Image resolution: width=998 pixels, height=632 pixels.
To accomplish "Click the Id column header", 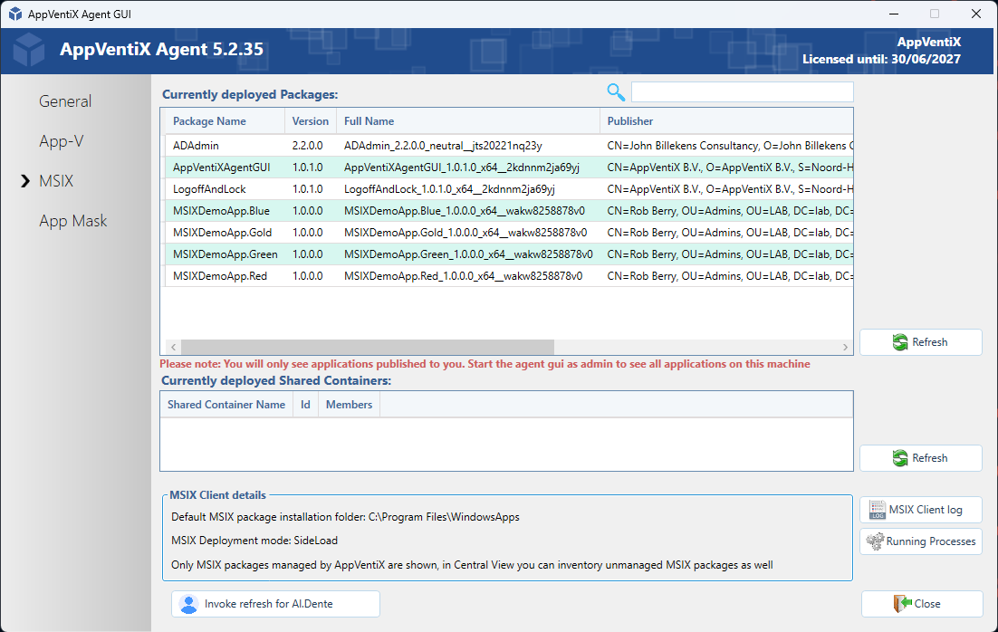I will tap(305, 405).
